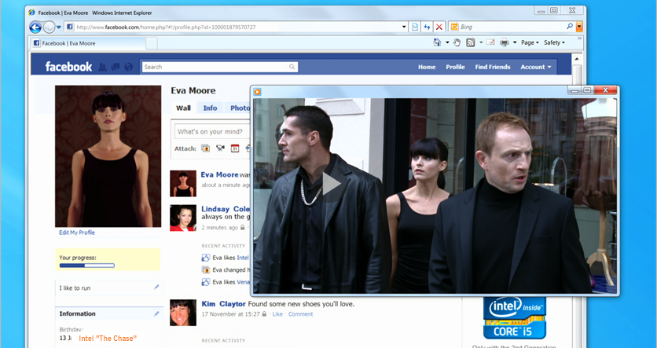Open Kim Claytor's name link
This screenshot has width=657, height=348.
click(x=224, y=304)
